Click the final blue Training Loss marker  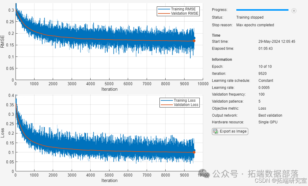point(194,150)
